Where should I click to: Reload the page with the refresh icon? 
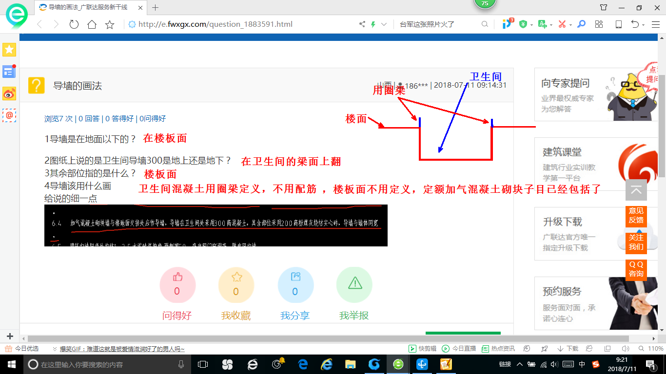[74, 24]
